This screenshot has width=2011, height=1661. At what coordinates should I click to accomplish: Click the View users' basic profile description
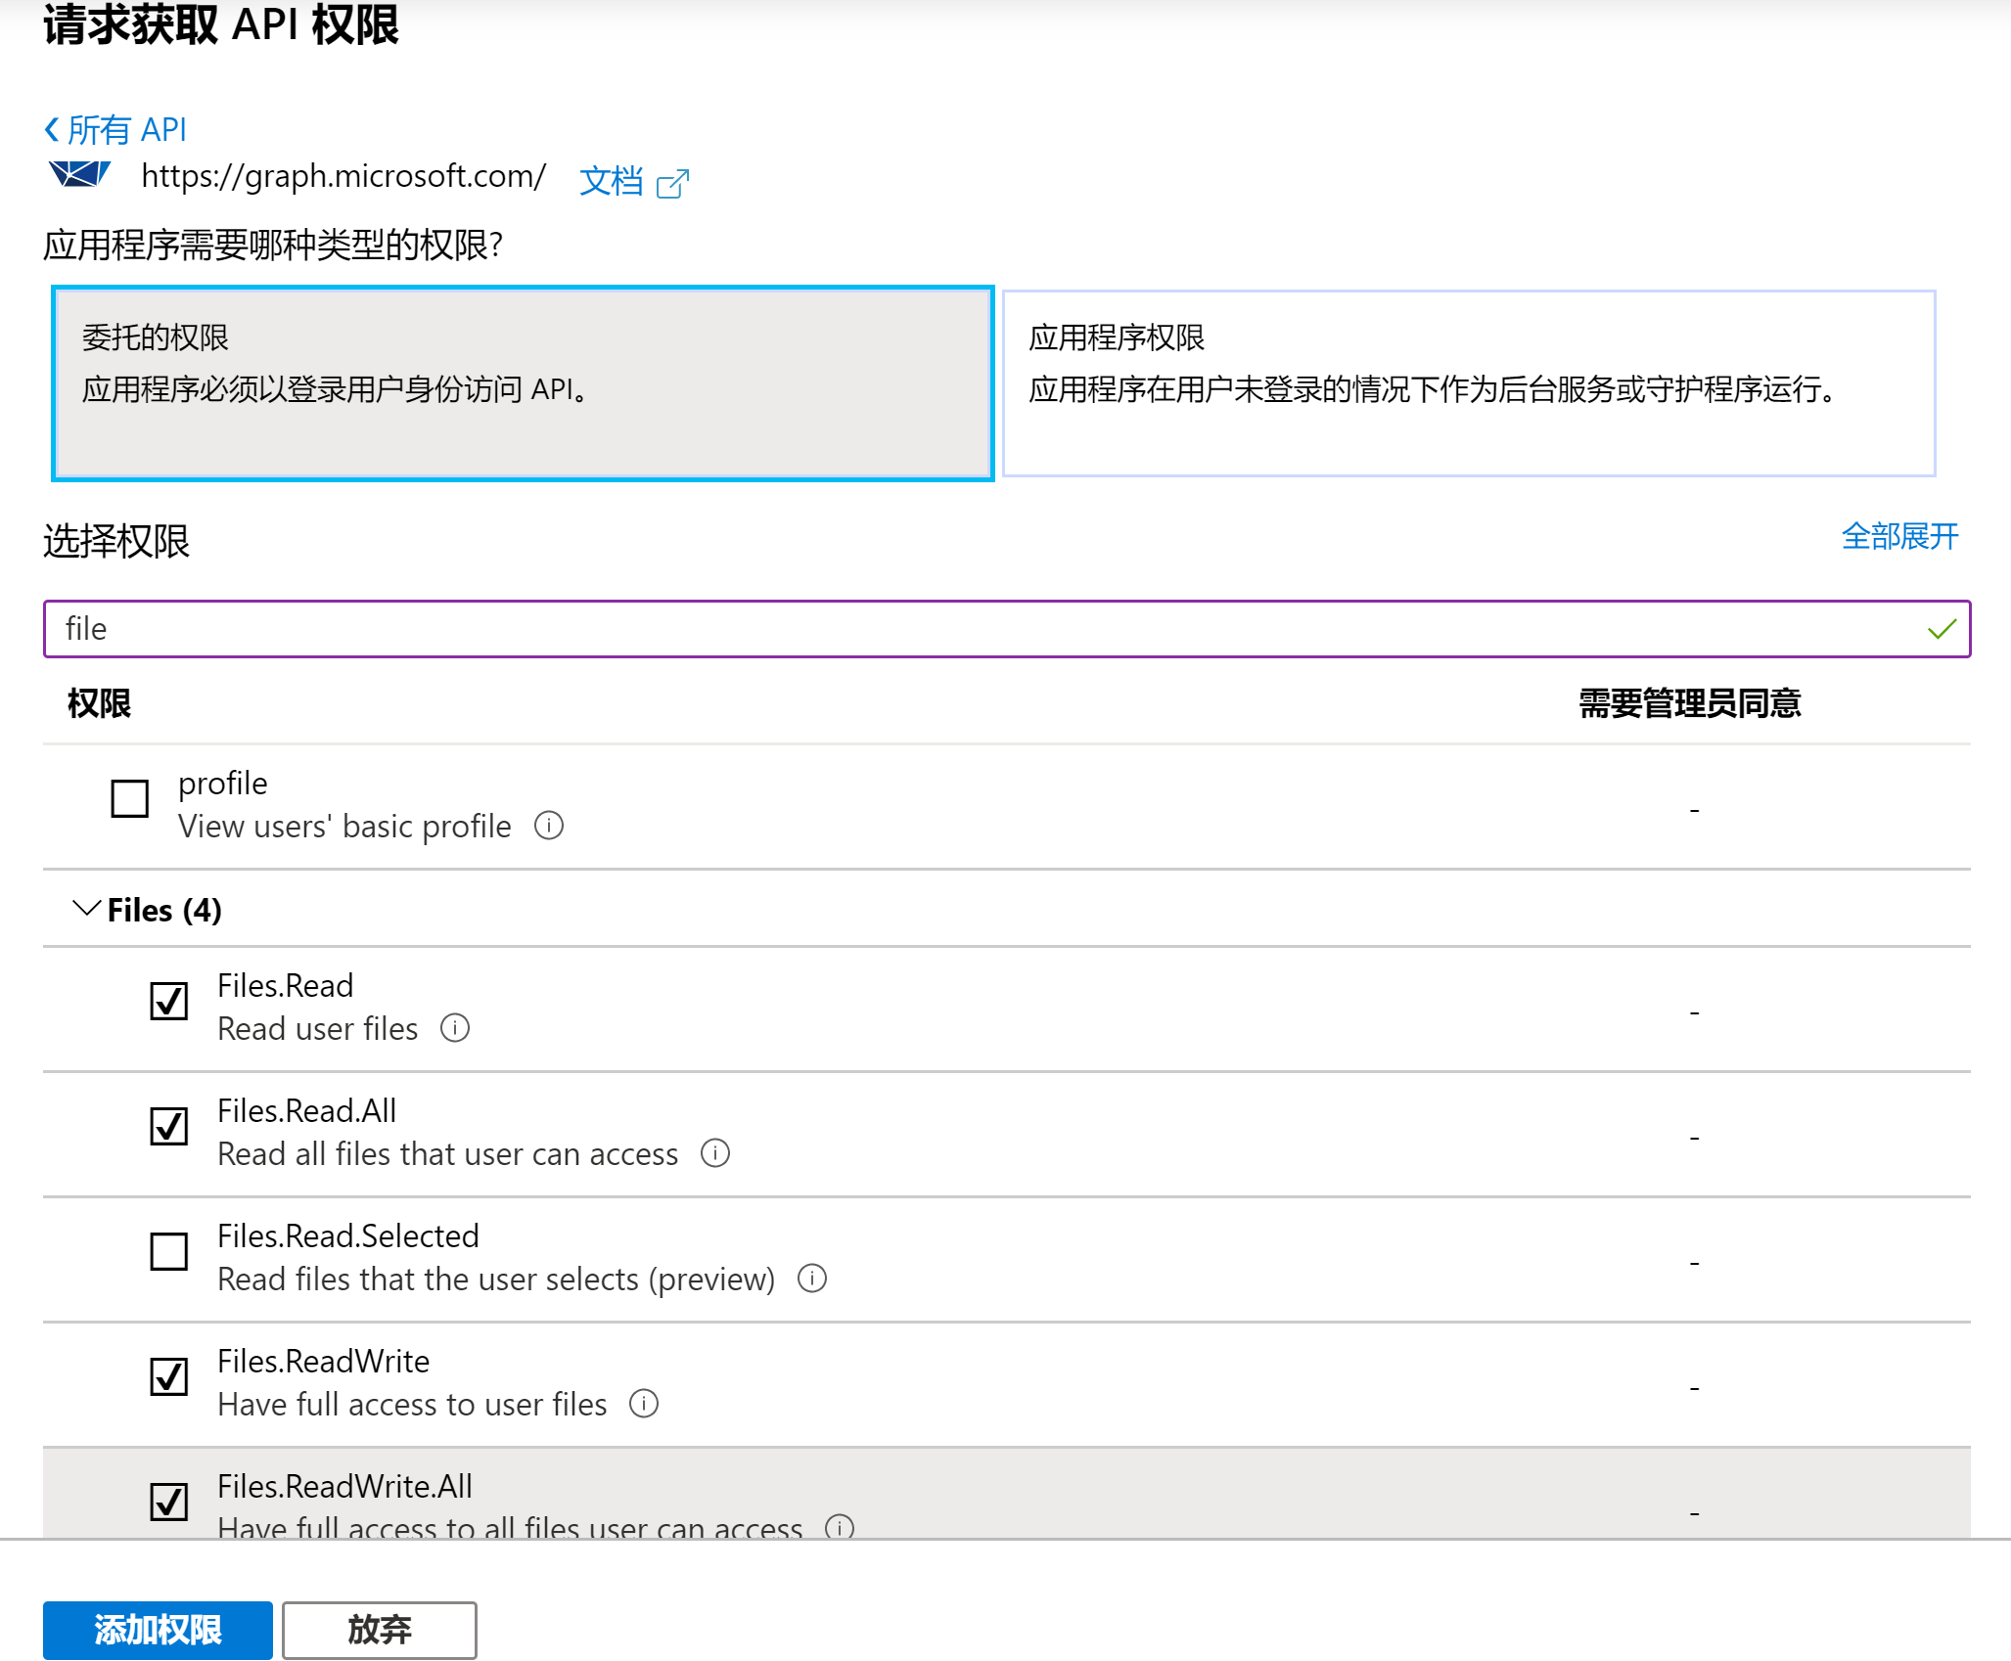point(344,827)
